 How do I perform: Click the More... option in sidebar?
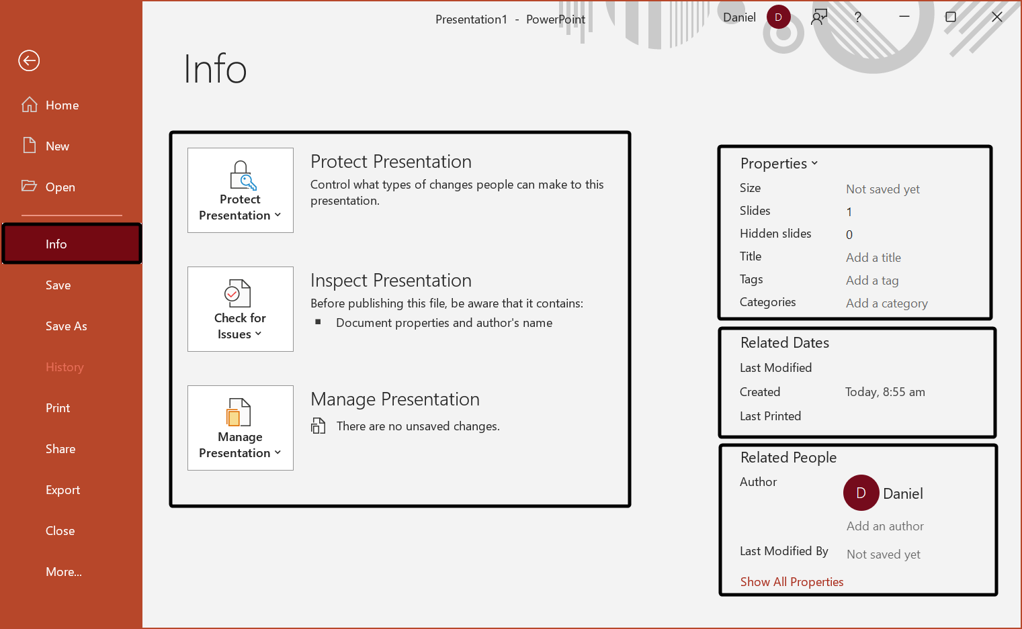click(64, 572)
